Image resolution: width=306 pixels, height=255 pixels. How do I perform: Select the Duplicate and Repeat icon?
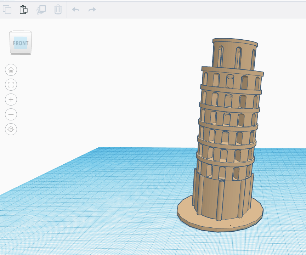[x=41, y=10]
